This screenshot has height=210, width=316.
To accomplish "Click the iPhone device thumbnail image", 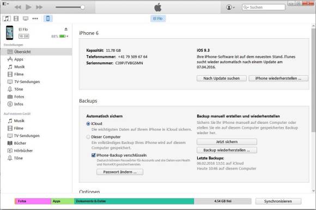I will [x=9, y=33].
